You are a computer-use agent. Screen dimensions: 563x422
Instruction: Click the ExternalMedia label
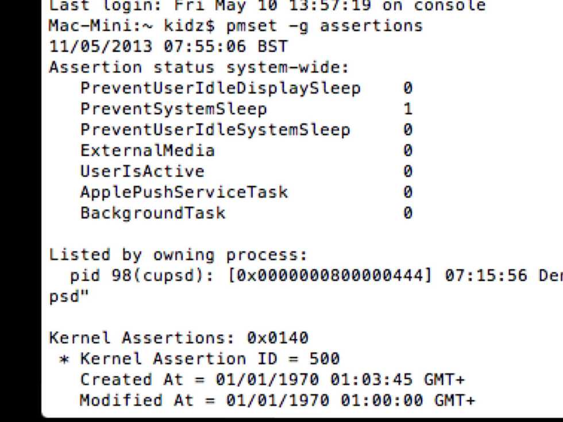click(148, 151)
